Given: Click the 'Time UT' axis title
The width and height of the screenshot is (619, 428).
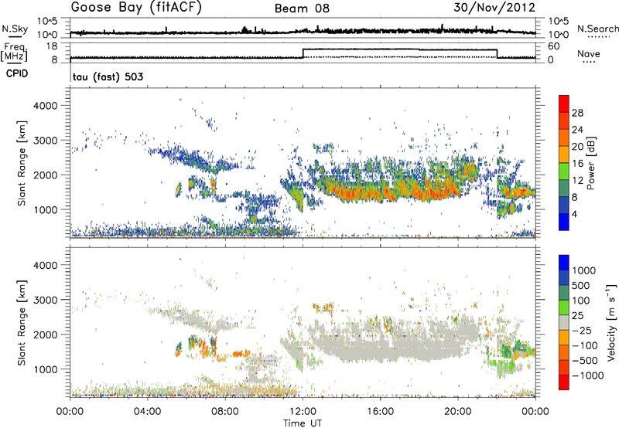Looking at the screenshot, I should pyautogui.click(x=303, y=423).
